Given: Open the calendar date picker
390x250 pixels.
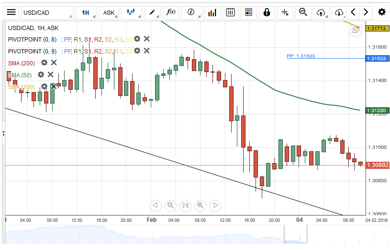Looking at the screenshot, I should tap(230, 12).
